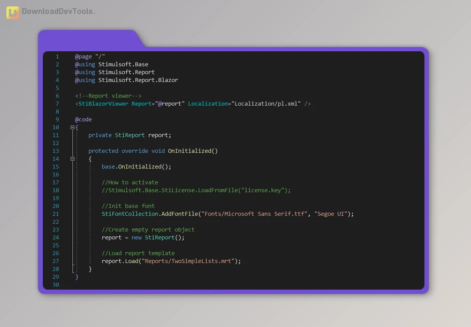Screen dimensions: 471x327
Task: Click the "//Init base font" comment
Action: [128, 206]
